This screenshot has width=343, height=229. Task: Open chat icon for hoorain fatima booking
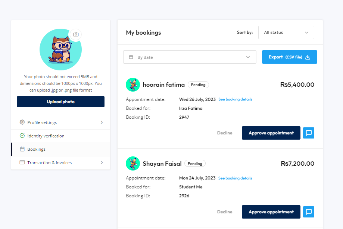point(308,133)
